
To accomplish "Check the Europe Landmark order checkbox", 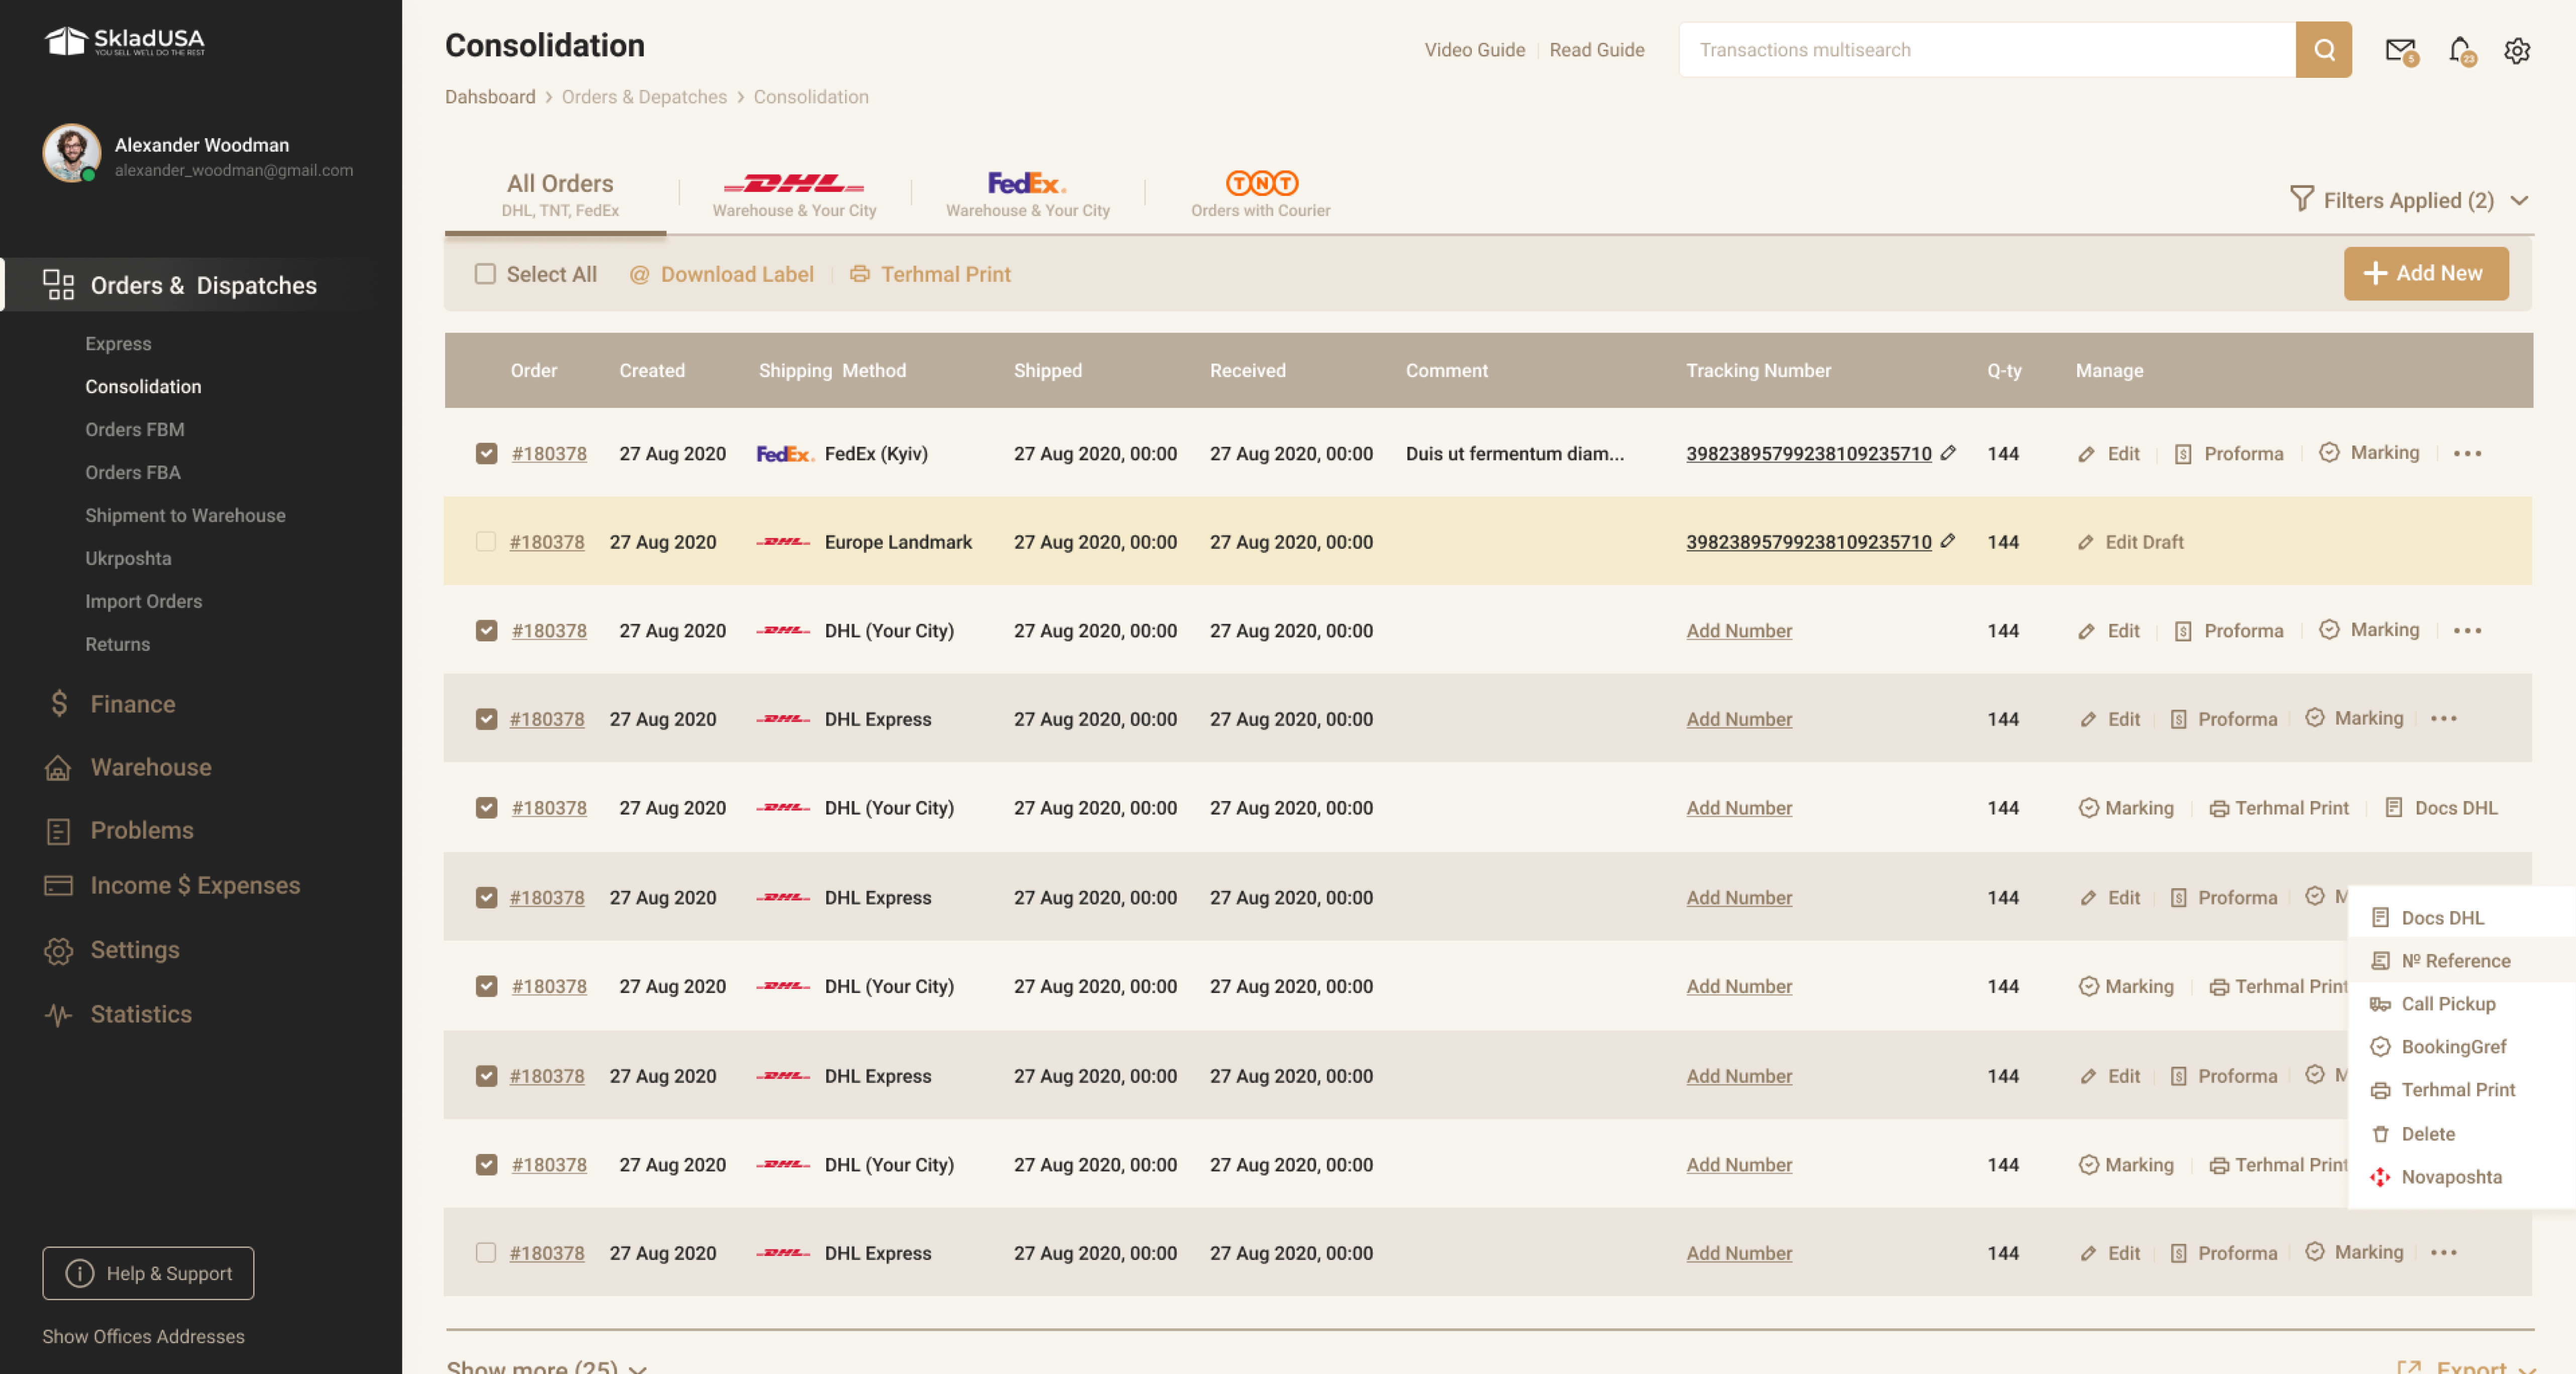I will [486, 542].
